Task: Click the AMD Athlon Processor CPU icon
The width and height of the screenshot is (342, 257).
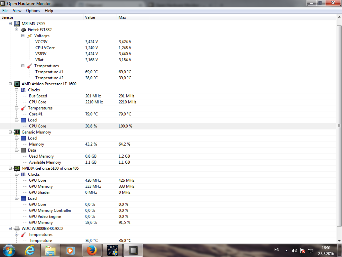Action: pyautogui.click(x=17, y=84)
